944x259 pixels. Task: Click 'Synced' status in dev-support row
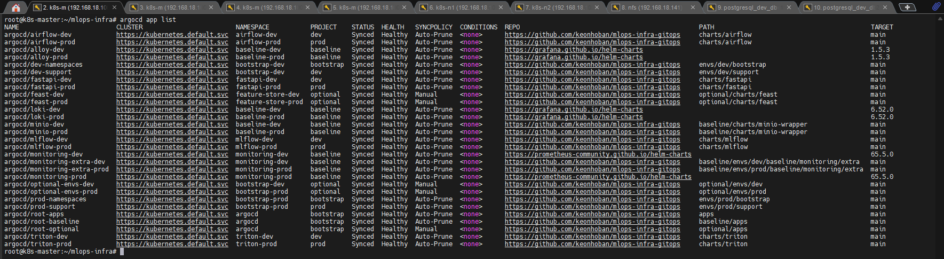point(363,72)
